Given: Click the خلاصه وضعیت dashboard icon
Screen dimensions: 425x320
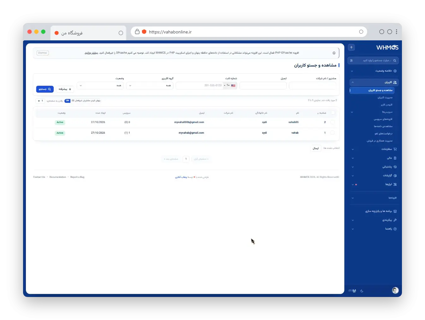Looking at the screenshot, I should pos(395,71).
